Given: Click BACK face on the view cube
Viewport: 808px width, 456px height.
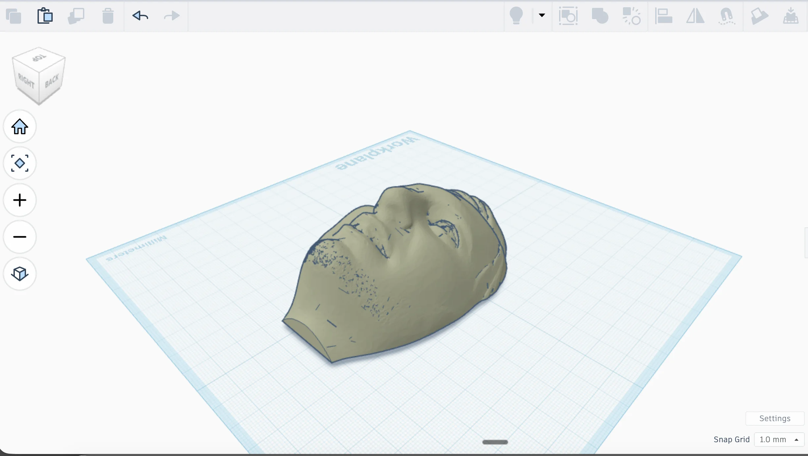Looking at the screenshot, I should [52, 80].
